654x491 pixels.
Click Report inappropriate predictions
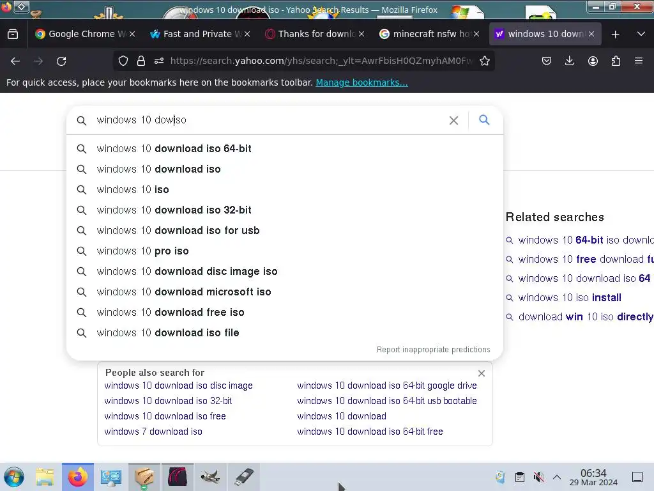click(434, 350)
